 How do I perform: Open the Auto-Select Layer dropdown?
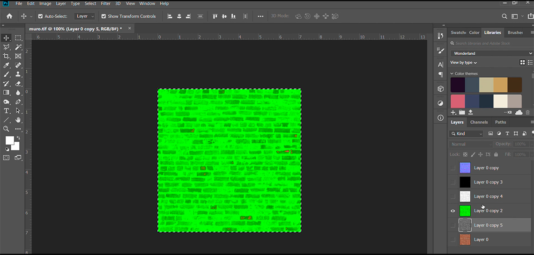pos(85,16)
